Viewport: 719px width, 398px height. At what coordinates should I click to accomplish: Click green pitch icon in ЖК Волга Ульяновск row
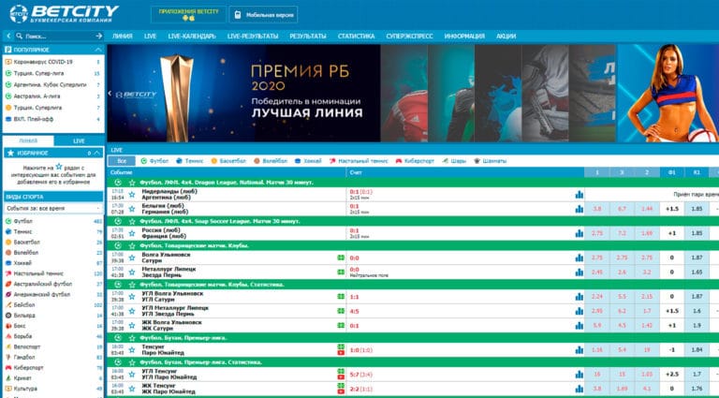341,325
